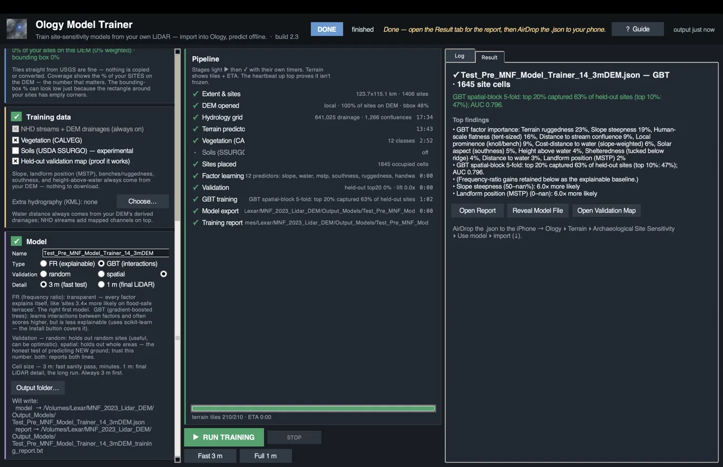723x467 pixels.
Task: Click 'Extra hydrography (KML): none' label
Action: 55,202
